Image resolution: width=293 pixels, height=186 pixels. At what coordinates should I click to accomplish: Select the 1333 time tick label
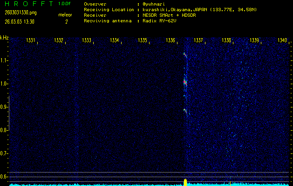[87, 40]
